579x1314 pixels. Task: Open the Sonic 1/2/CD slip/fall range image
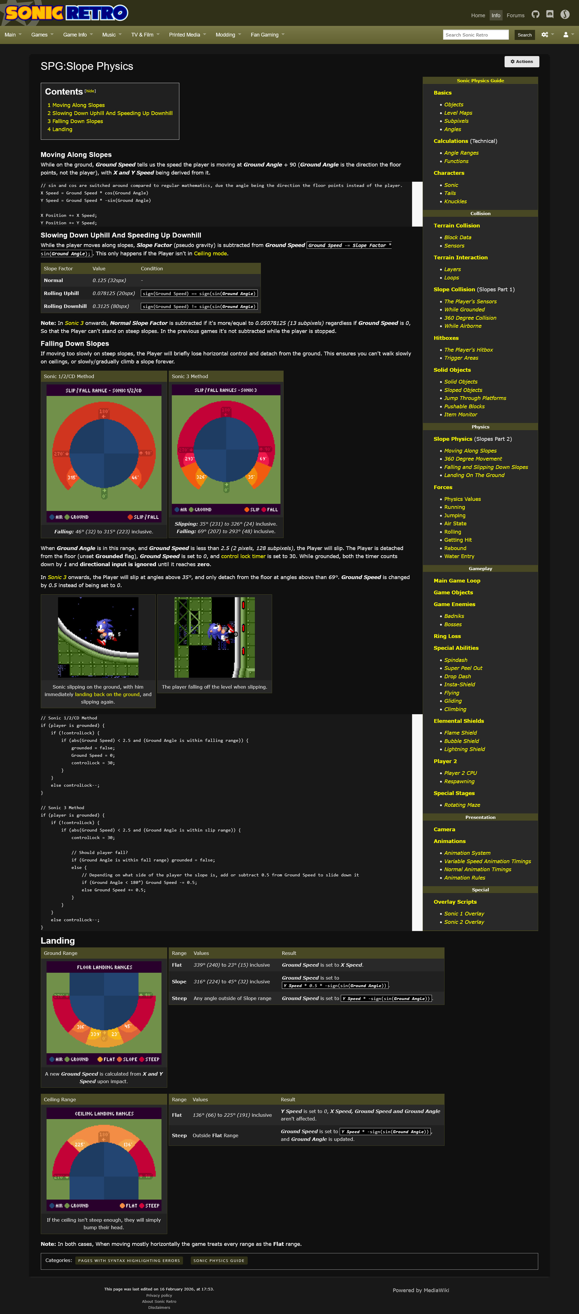click(104, 453)
